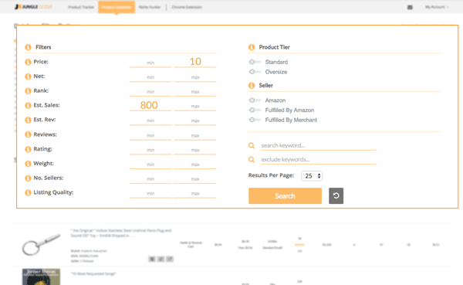Click the reset filters icon button

336,195
